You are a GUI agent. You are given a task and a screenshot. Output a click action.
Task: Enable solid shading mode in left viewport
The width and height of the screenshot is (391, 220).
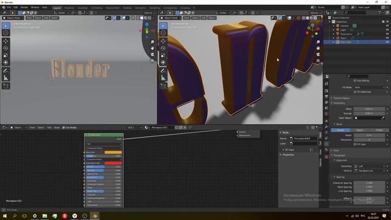point(142,18)
